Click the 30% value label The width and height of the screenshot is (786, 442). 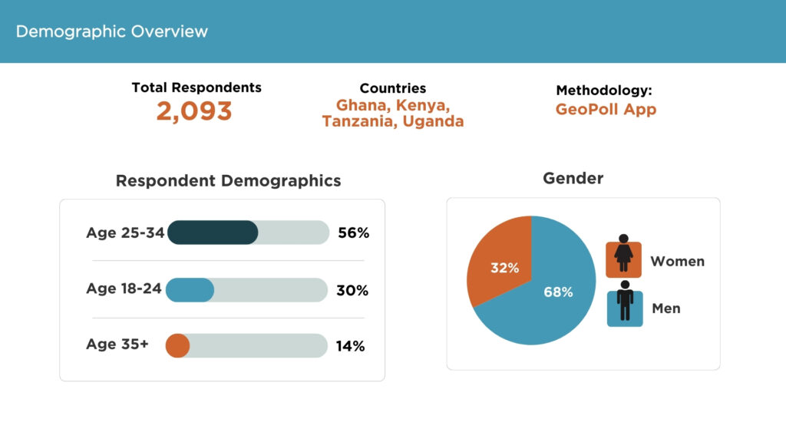(x=352, y=290)
